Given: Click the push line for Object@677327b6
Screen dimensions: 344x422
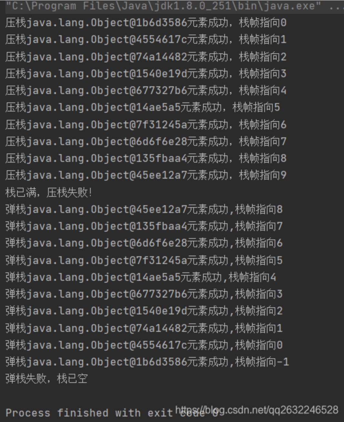Looking at the screenshot, I should (x=146, y=90).
